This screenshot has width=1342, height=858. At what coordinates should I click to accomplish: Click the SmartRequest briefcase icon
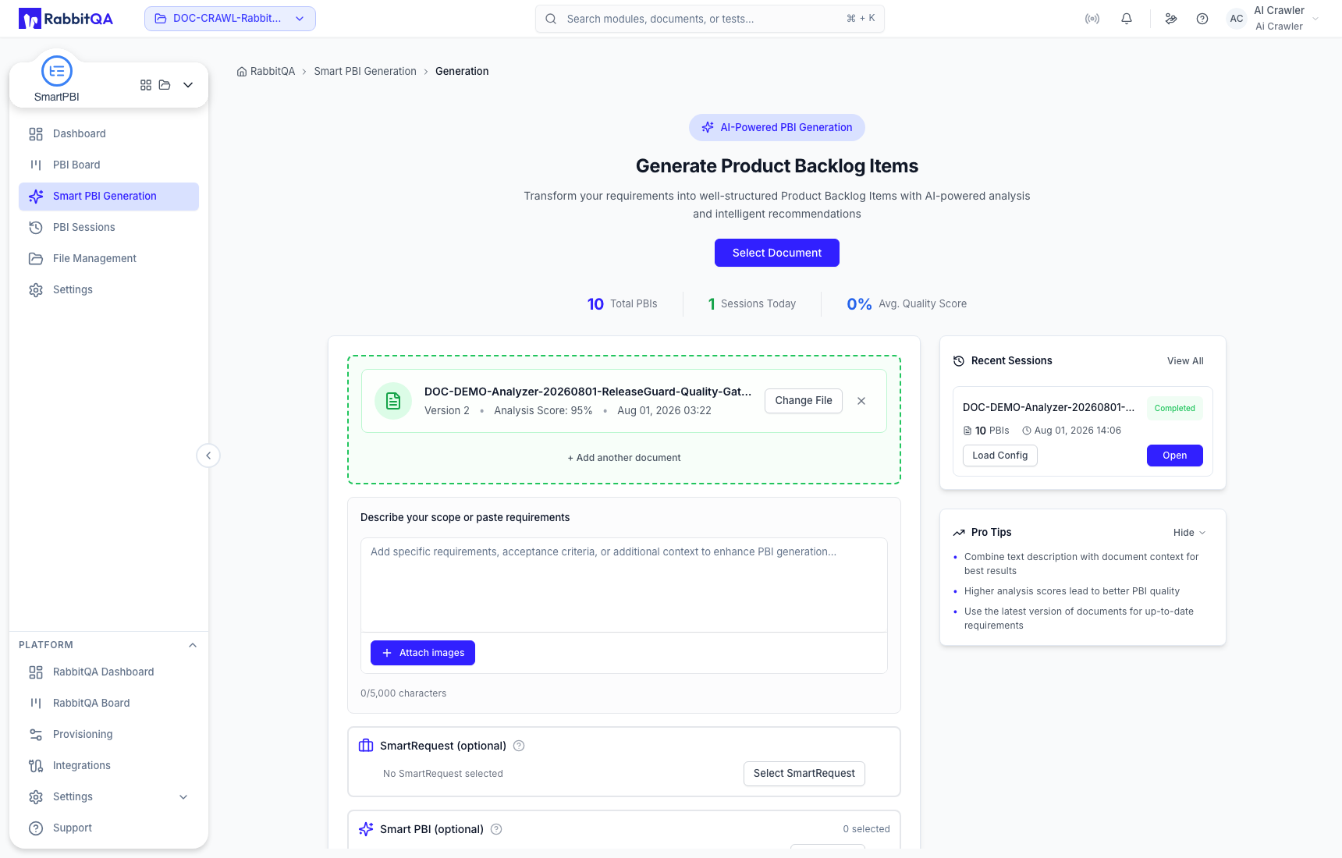(x=366, y=746)
